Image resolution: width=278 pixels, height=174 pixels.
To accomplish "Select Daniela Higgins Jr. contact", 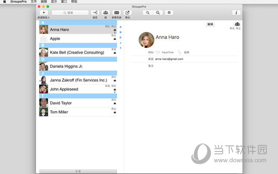I will pos(78,66).
